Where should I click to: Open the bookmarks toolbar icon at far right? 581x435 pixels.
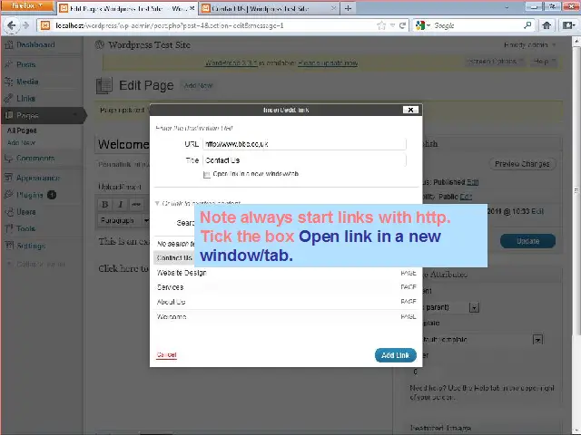567,25
